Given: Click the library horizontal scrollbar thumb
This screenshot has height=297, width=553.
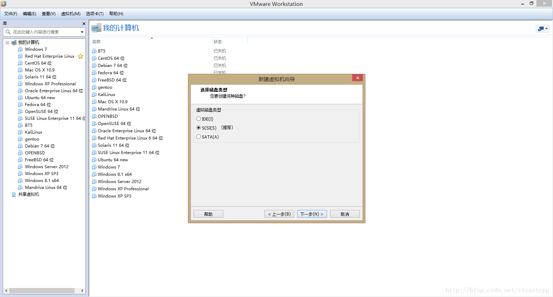Looking at the screenshot, I should pos(42,291).
